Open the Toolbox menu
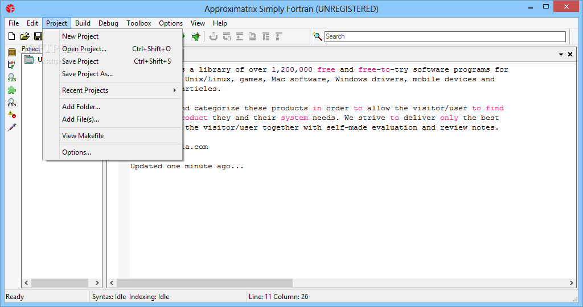This screenshot has width=583, height=307. 139,23
